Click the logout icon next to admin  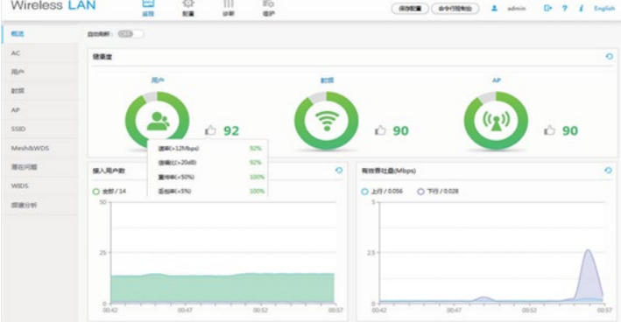547,8
